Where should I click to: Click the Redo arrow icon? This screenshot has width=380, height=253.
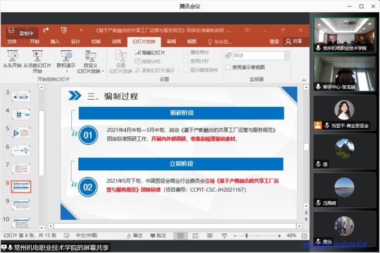click(46, 30)
